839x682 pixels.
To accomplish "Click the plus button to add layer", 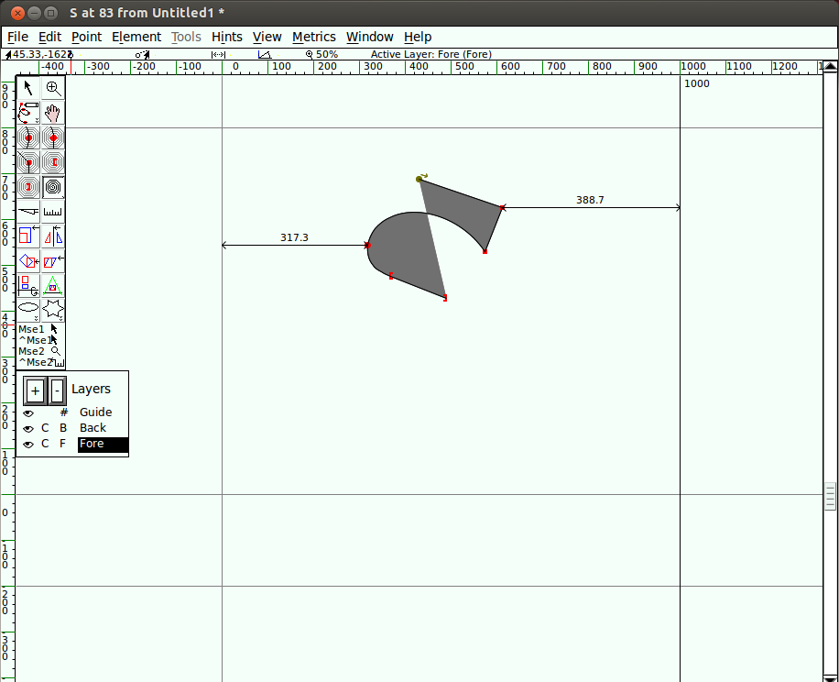I will (35, 390).
